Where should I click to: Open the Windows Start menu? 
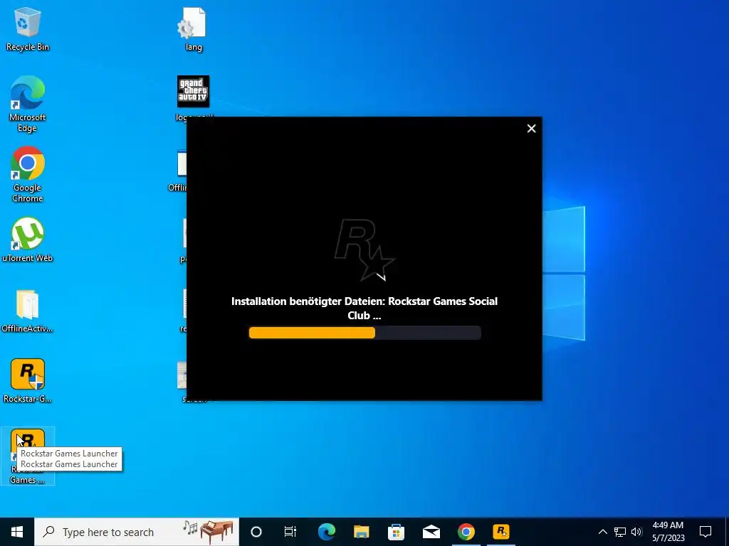pyautogui.click(x=17, y=532)
